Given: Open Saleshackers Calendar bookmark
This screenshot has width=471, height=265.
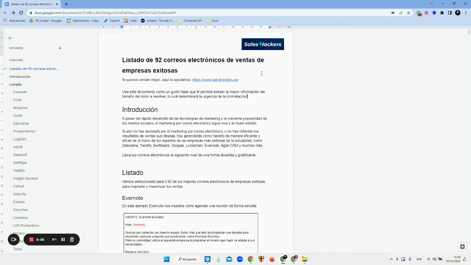Looking at the screenshot, I should click(84, 21).
